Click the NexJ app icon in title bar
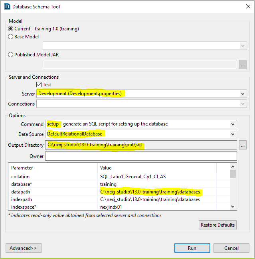The height and width of the screenshot is (259, 255). [x=7, y=6]
